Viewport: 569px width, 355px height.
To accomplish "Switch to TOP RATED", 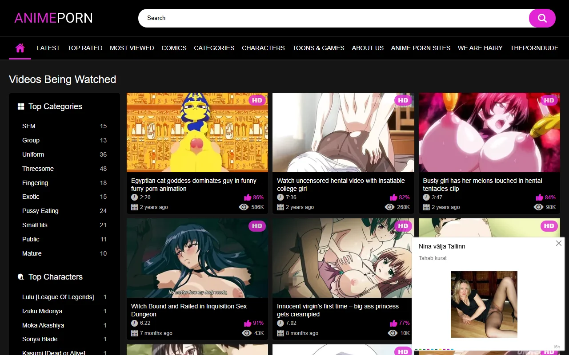I will coord(85,47).
